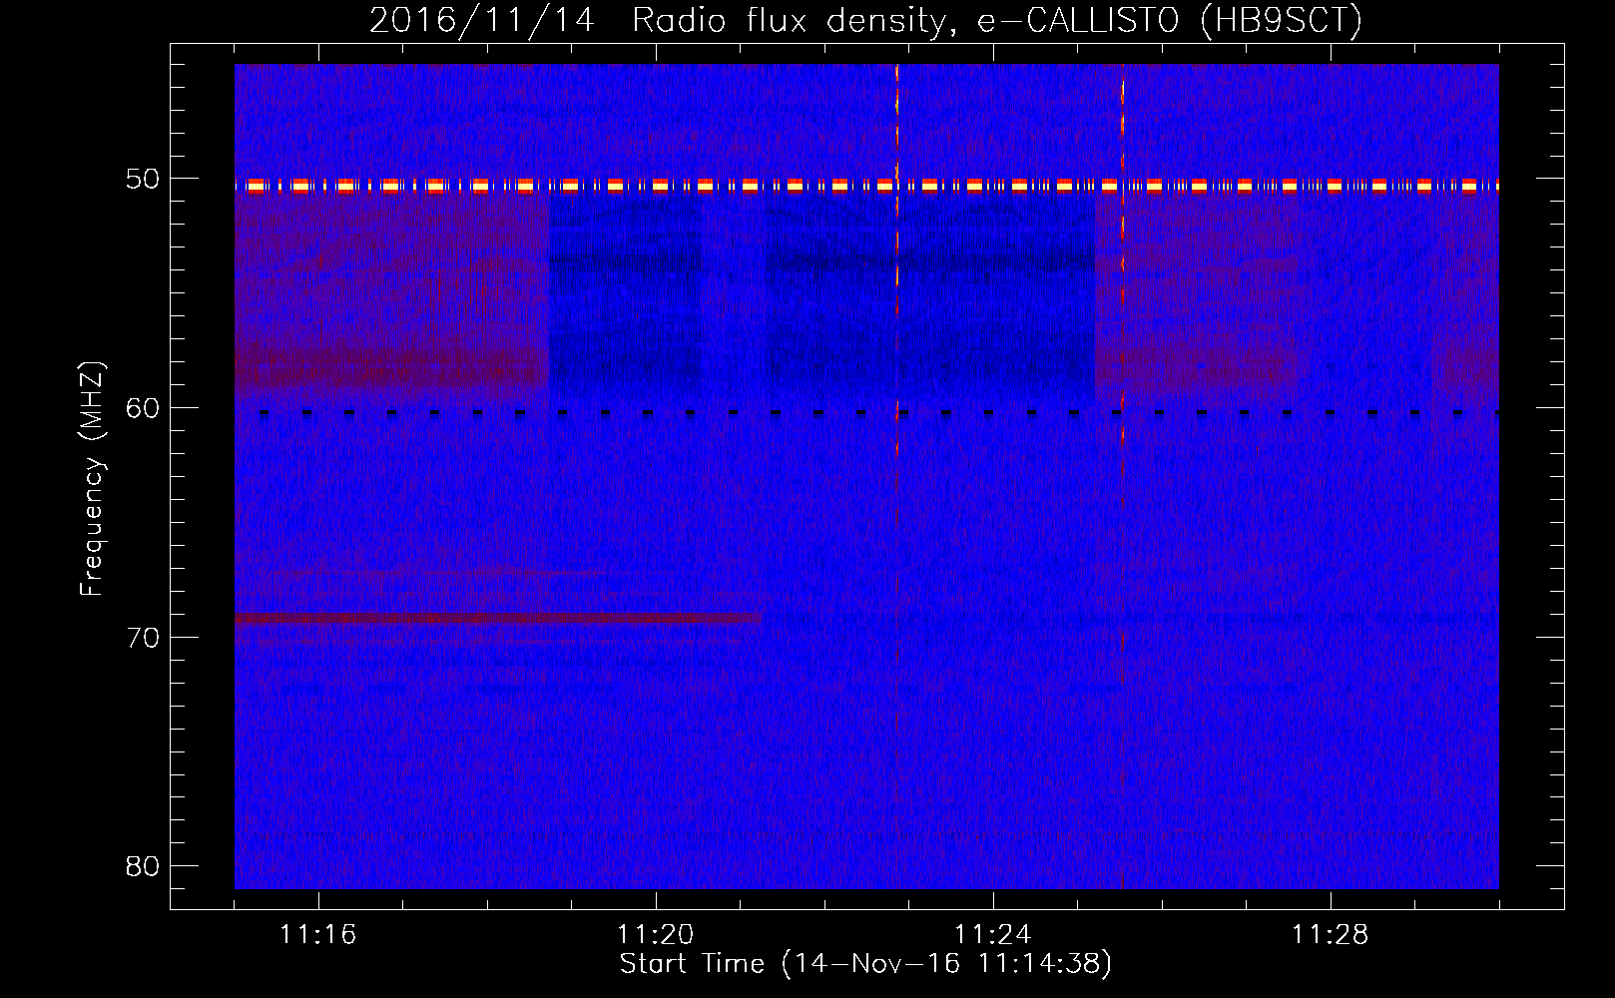1615x998 pixels.
Task: Click the 'Frequency (MHZ)' axis label
Action: point(91,479)
